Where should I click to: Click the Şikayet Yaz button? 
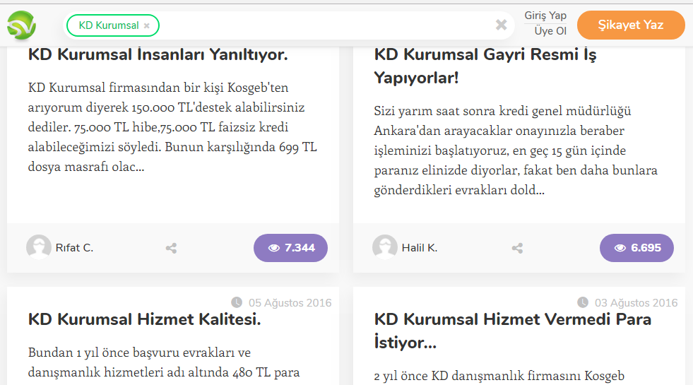pos(631,25)
